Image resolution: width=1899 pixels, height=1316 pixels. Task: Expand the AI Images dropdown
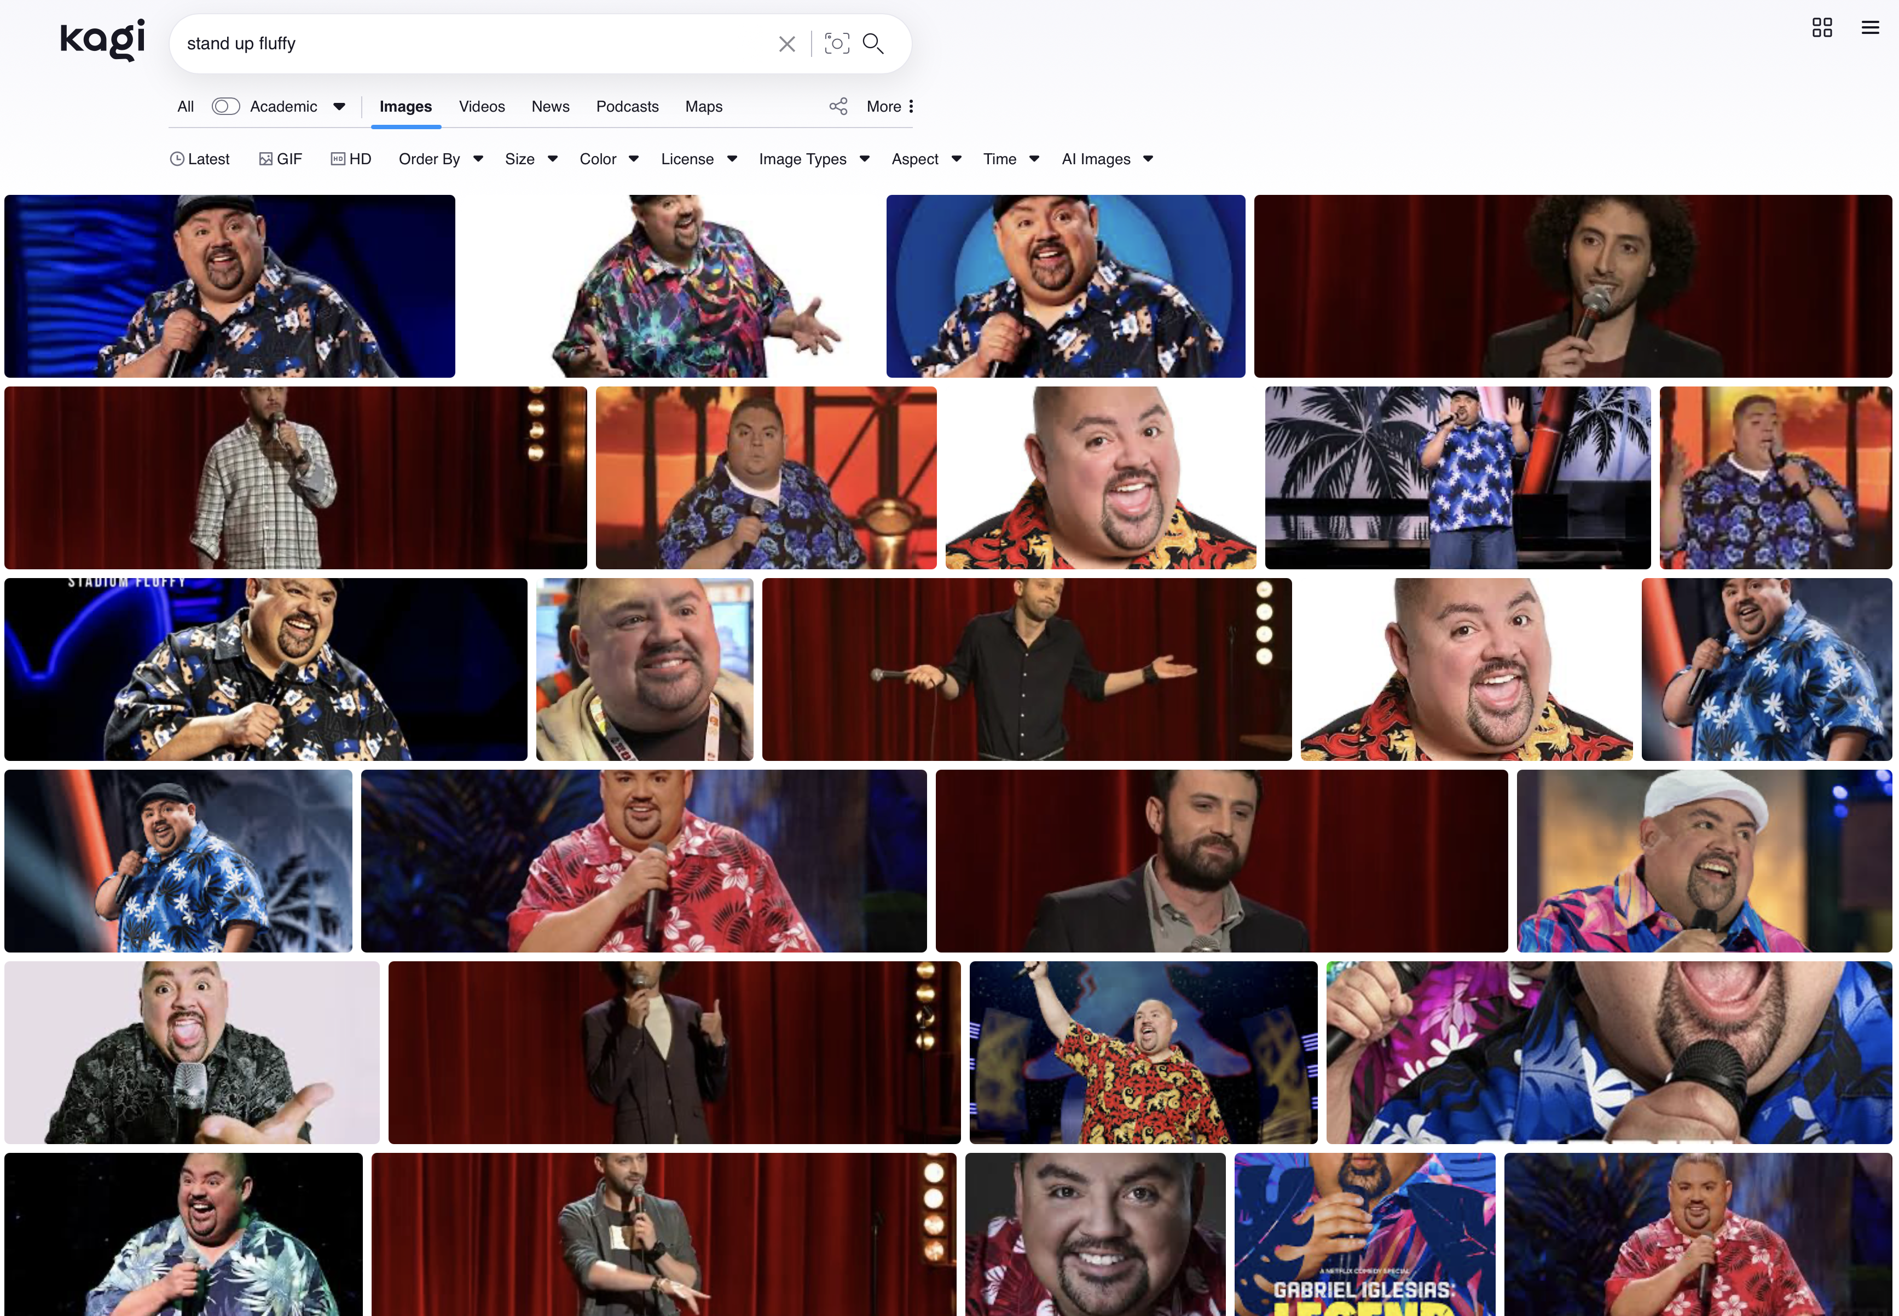[x=1106, y=159]
